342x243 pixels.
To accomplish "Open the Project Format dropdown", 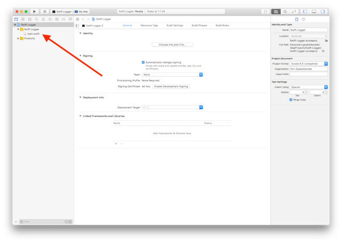I will tap(305, 63).
